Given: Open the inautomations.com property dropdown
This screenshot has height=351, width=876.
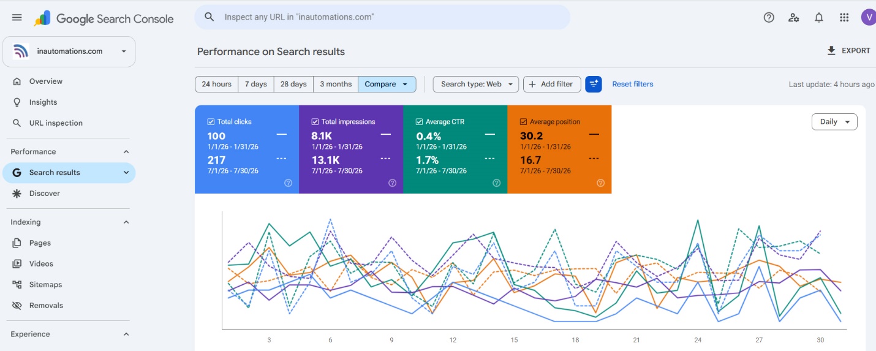Looking at the screenshot, I should pyautogui.click(x=69, y=51).
